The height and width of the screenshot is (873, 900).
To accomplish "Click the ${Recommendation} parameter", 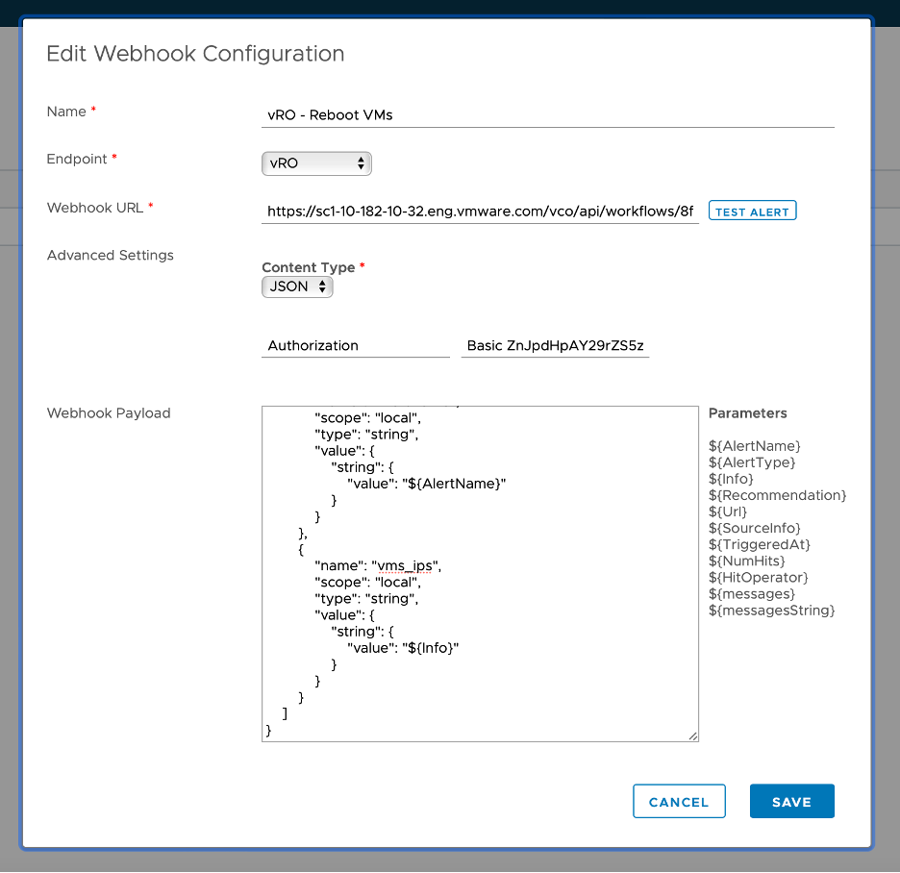I will (x=777, y=495).
